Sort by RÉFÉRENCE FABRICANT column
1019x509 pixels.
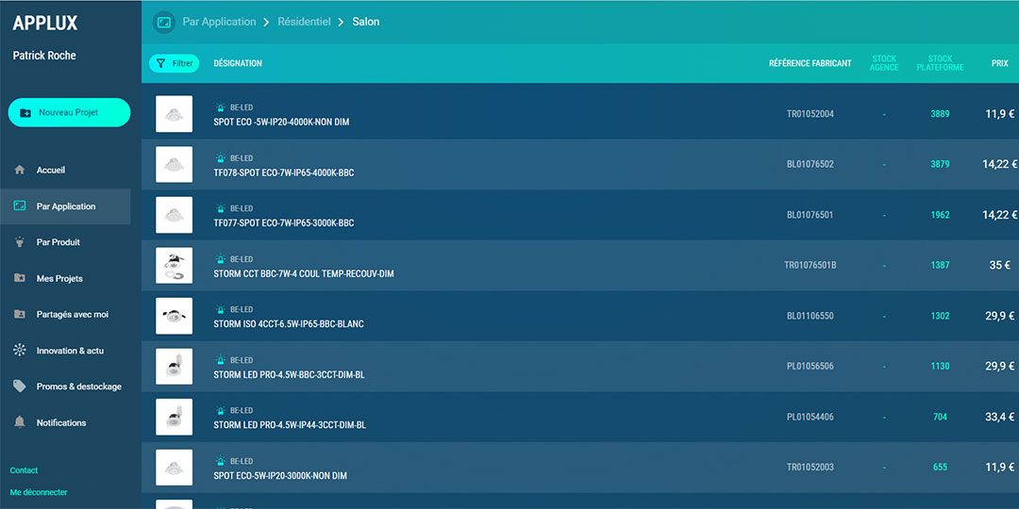(x=810, y=64)
